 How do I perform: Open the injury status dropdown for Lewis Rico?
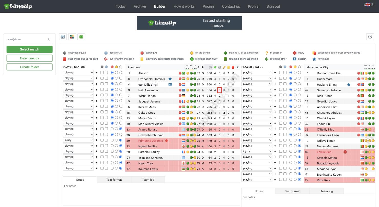[x=257, y=151]
